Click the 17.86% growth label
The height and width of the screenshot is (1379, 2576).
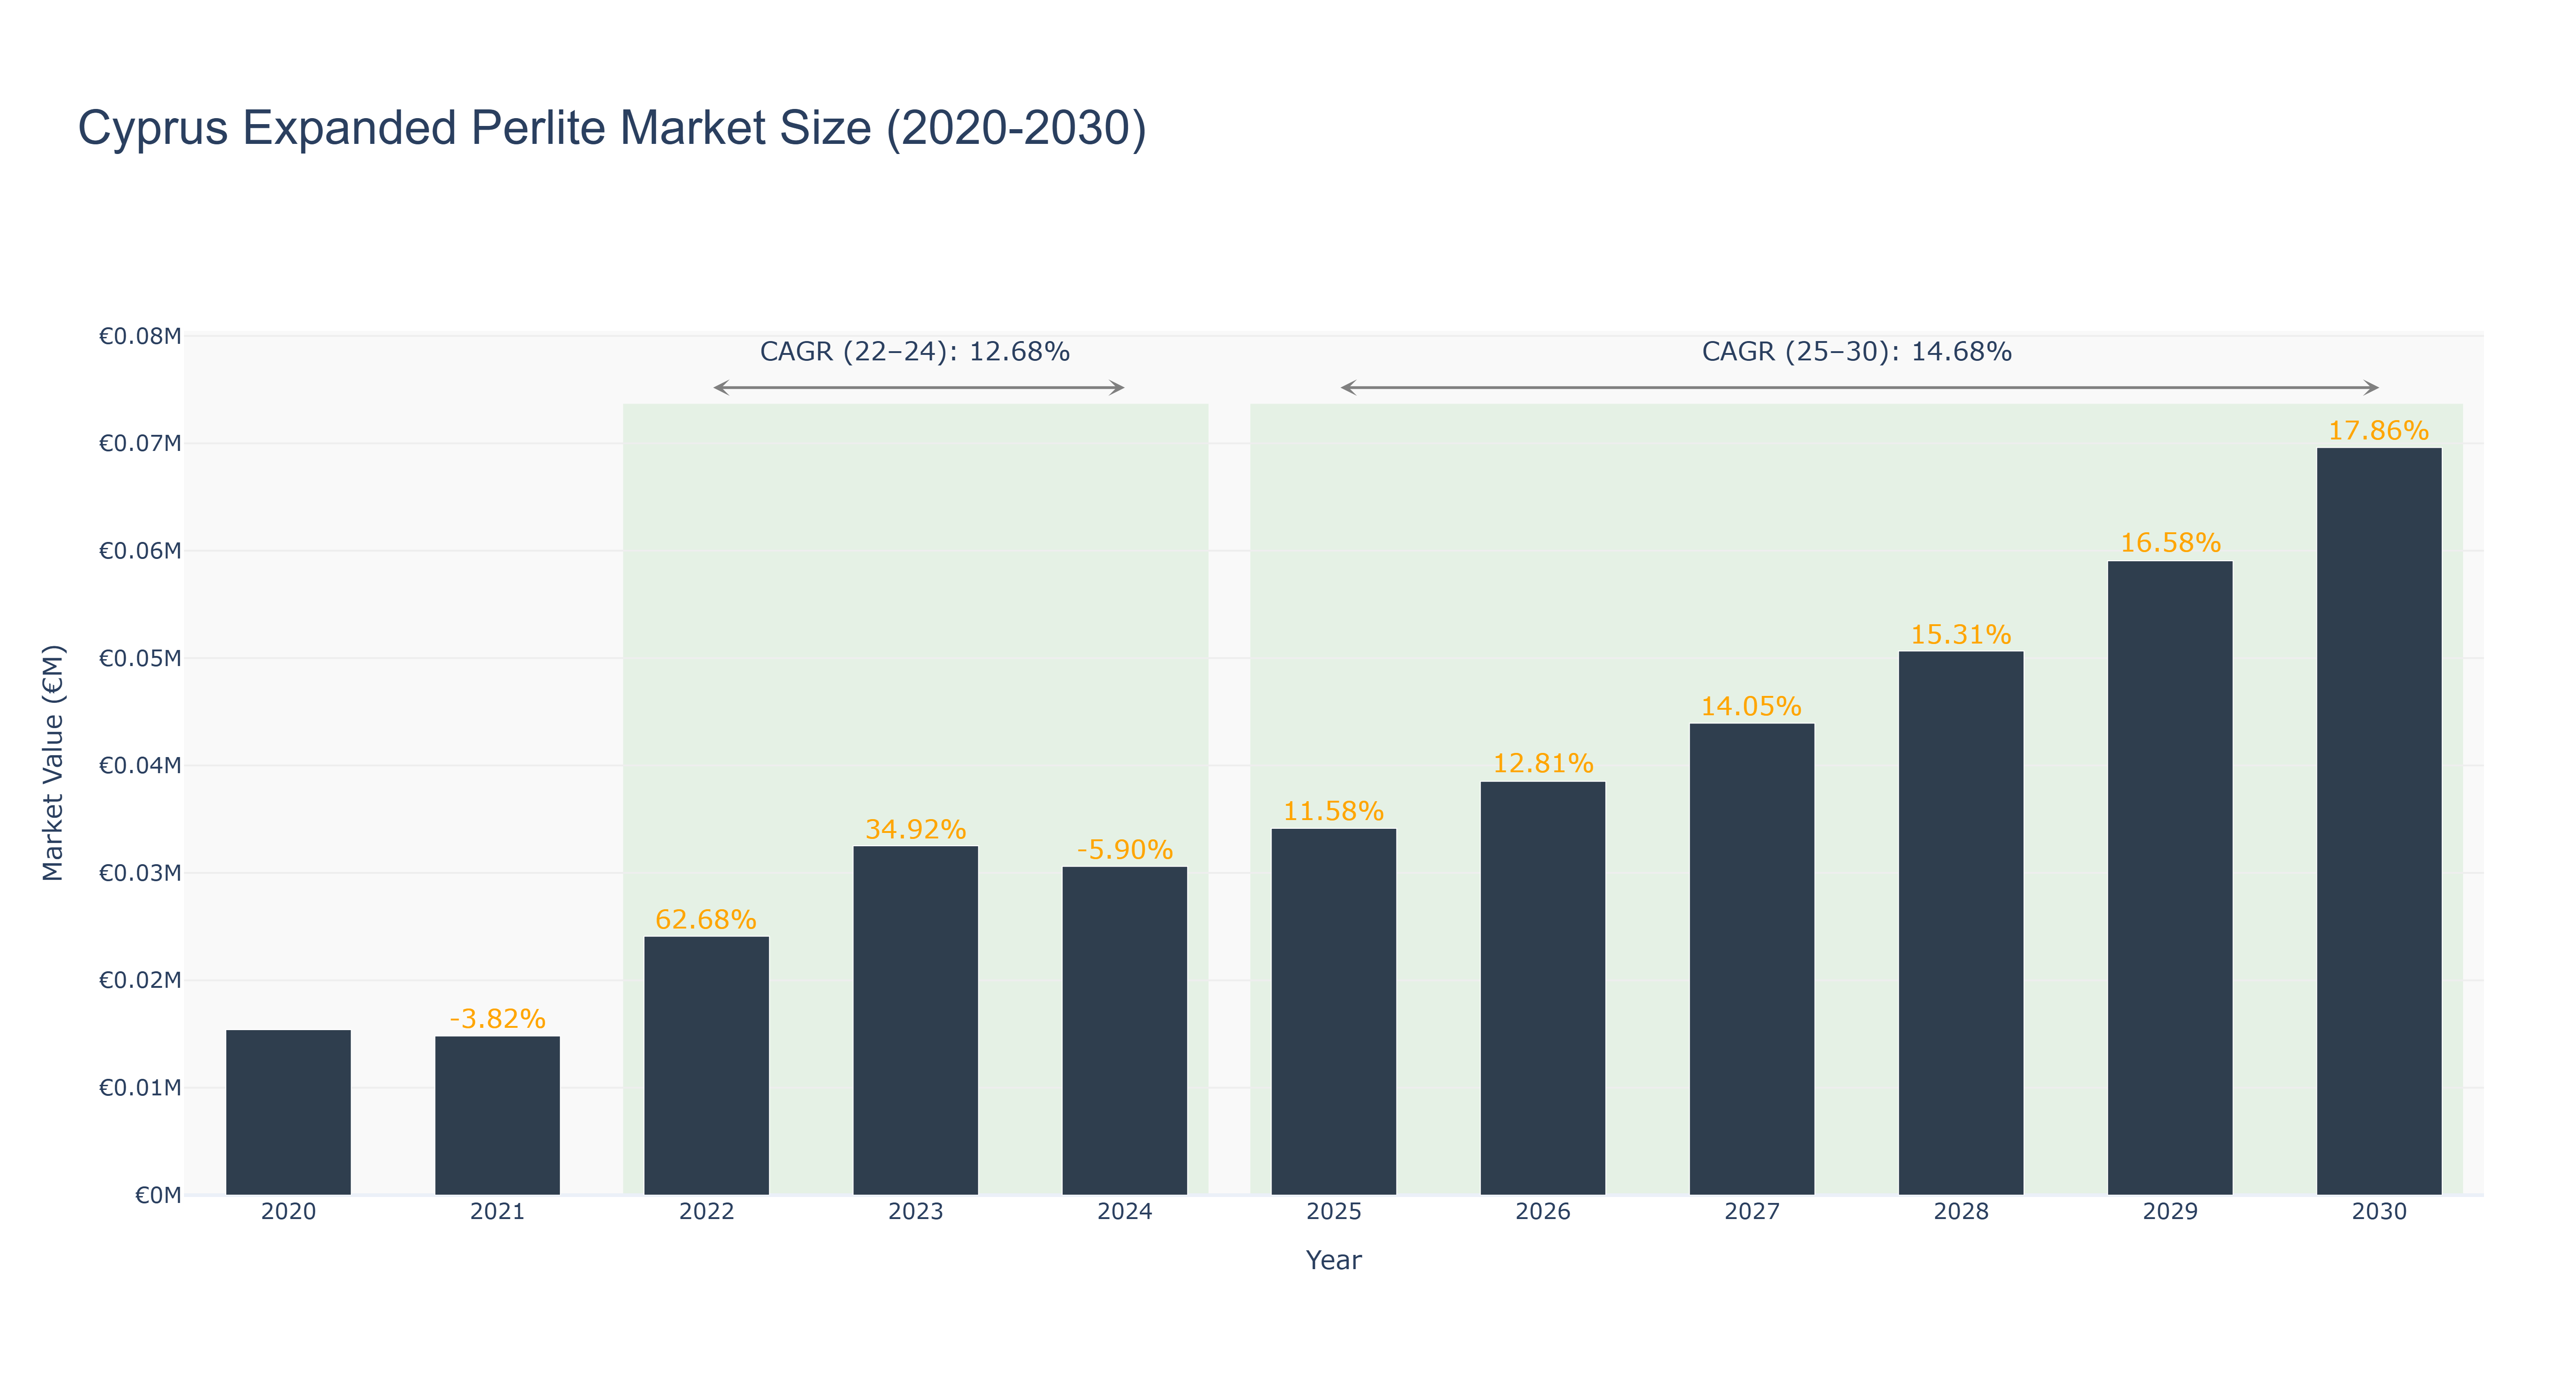(x=2378, y=431)
